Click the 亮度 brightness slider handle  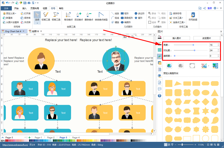point(193,45)
